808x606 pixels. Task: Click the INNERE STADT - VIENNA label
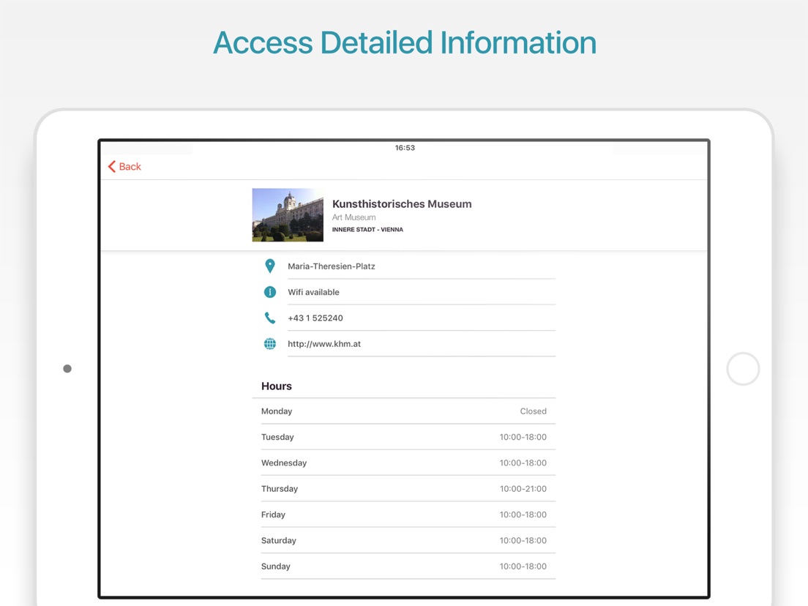tap(367, 230)
